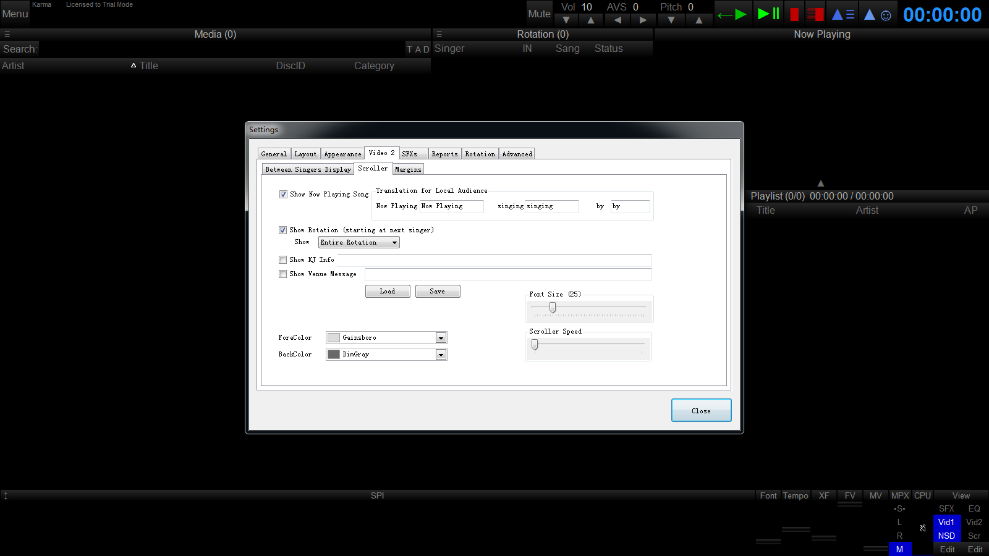The height and width of the screenshot is (556, 989).
Task: Click the green play/pause button
Action: (x=768, y=14)
